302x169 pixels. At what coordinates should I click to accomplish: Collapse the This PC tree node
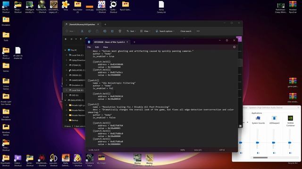tap(65, 50)
